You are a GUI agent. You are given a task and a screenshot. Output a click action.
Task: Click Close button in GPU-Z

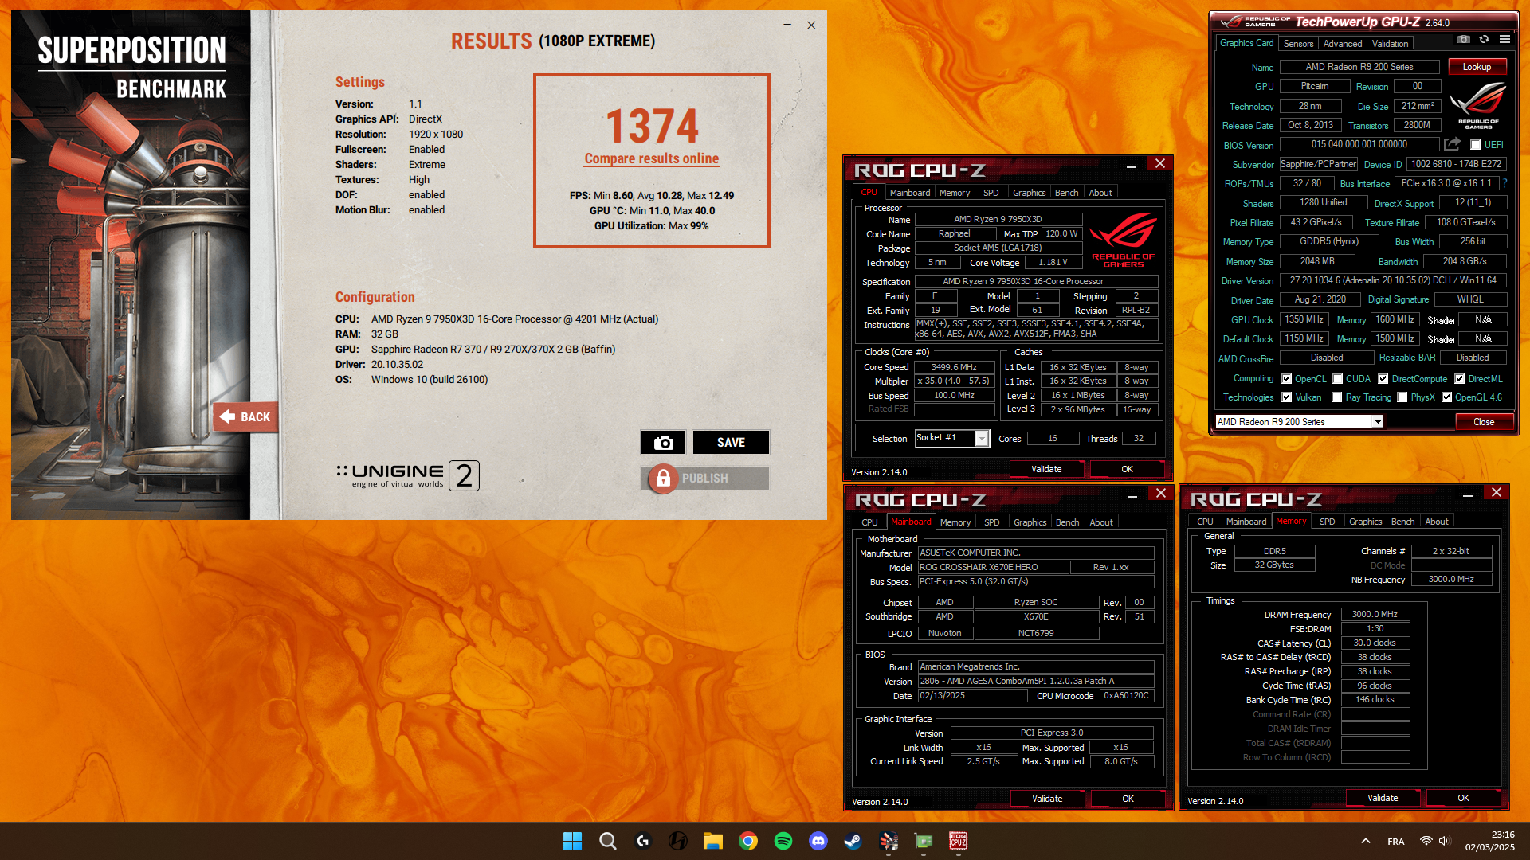pyautogui.click(x=1484, y=422)
